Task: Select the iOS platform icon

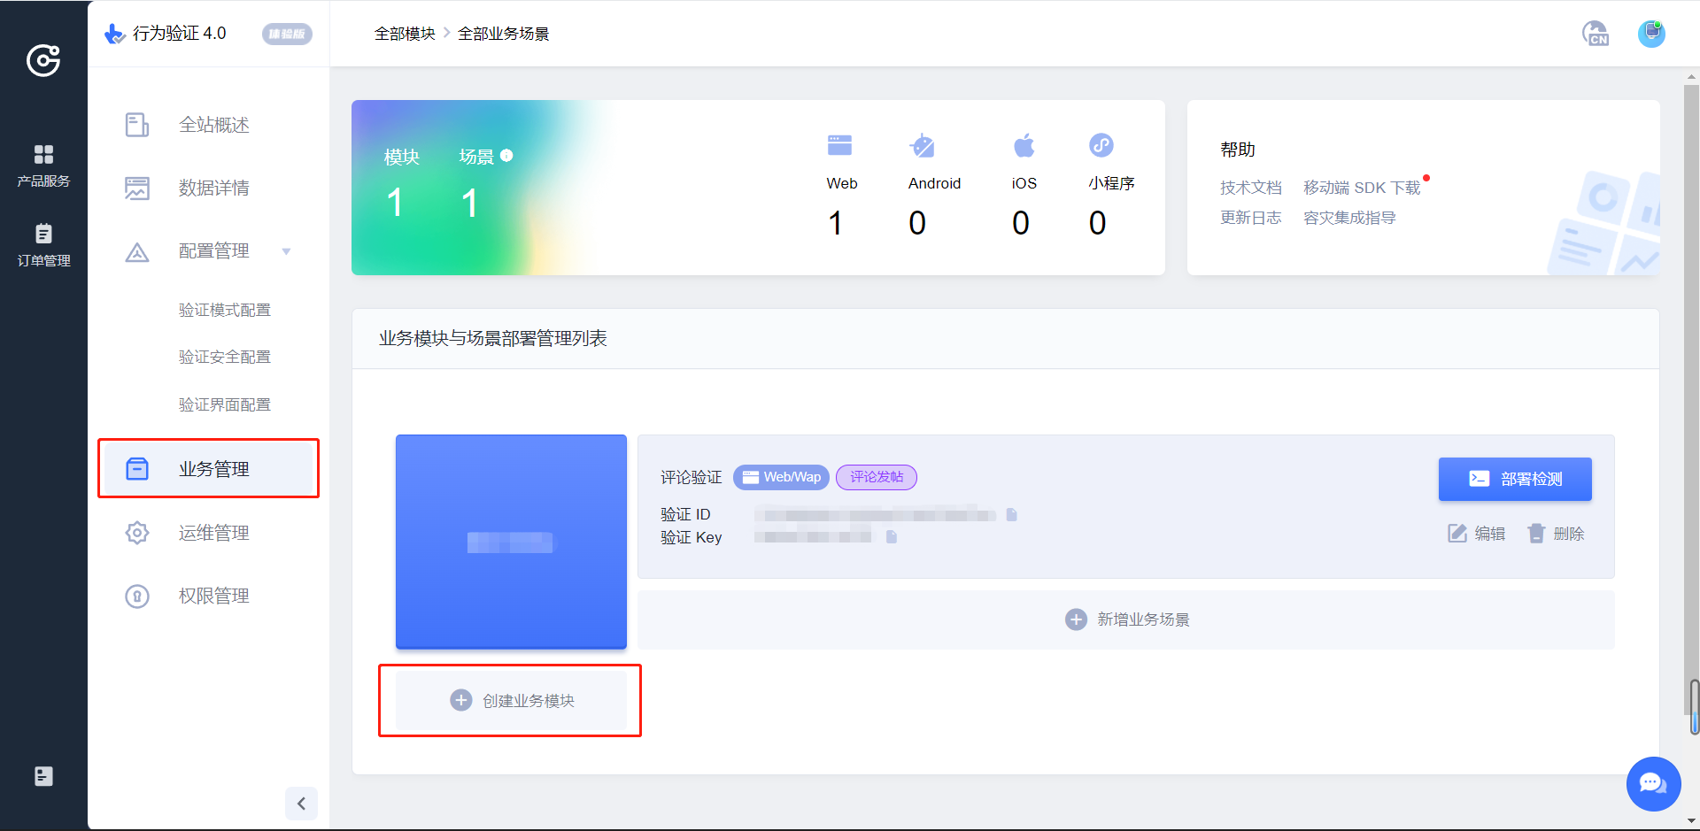Action: pyautogui.click(x=1024, y=145)
